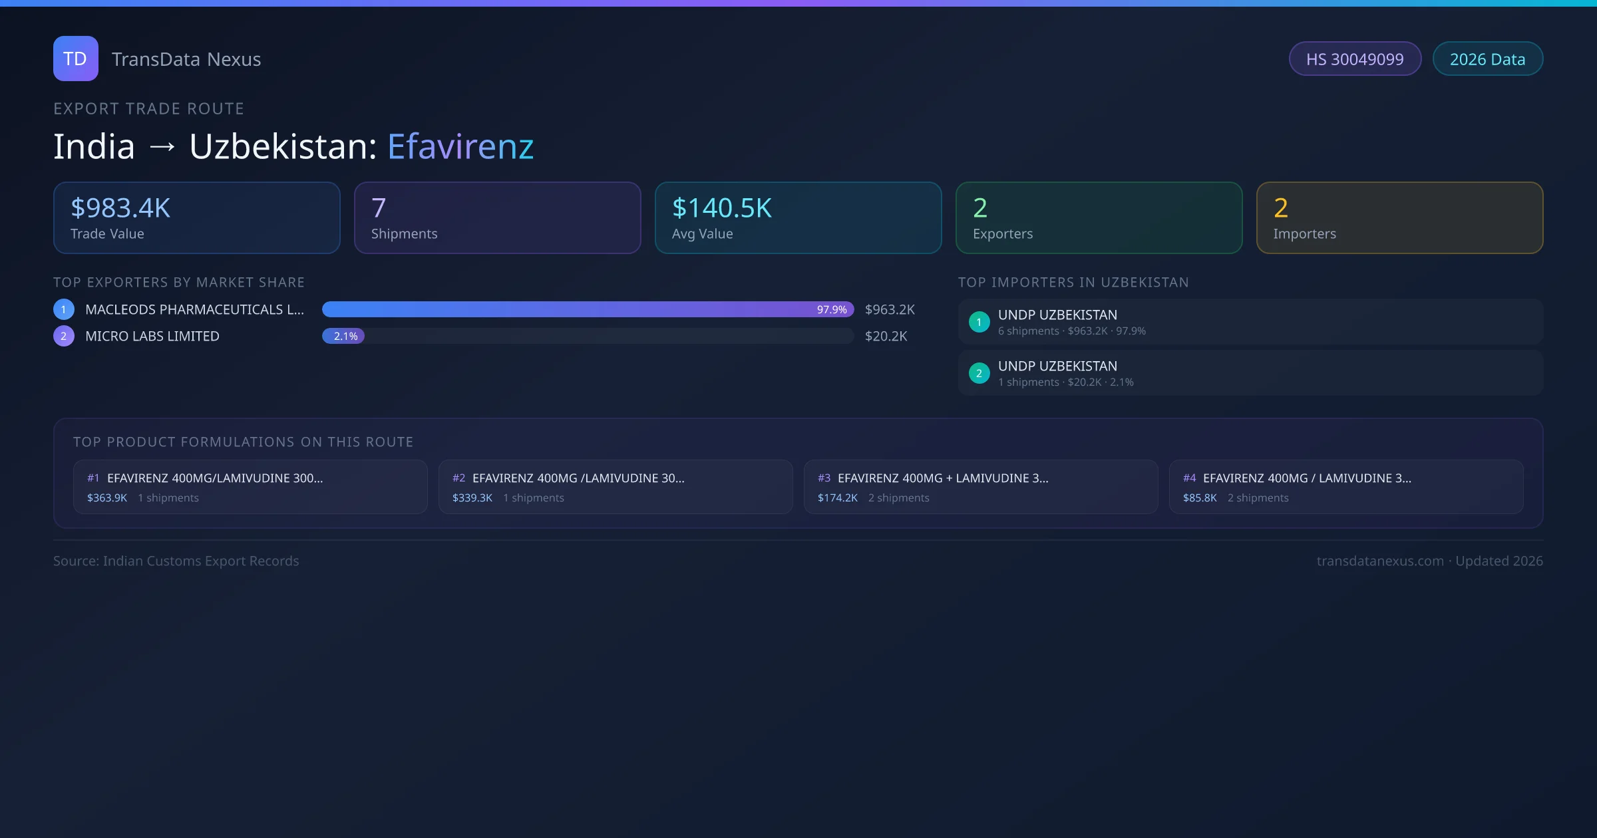Click the transdatanexus.com footer link
This screenshot has height=838, width=1597.
tap(1379, 561)
